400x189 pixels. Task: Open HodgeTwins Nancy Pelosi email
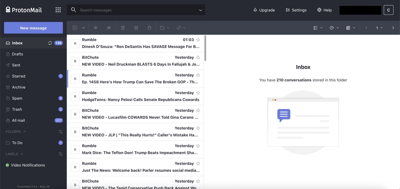(135, 96)
